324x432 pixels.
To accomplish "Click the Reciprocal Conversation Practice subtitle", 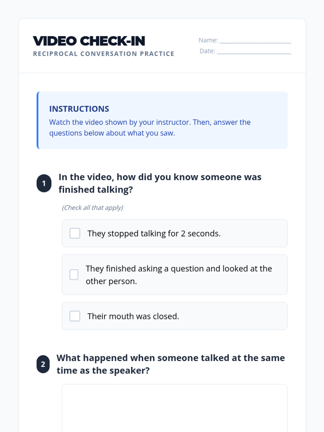I will pos(104,54).
